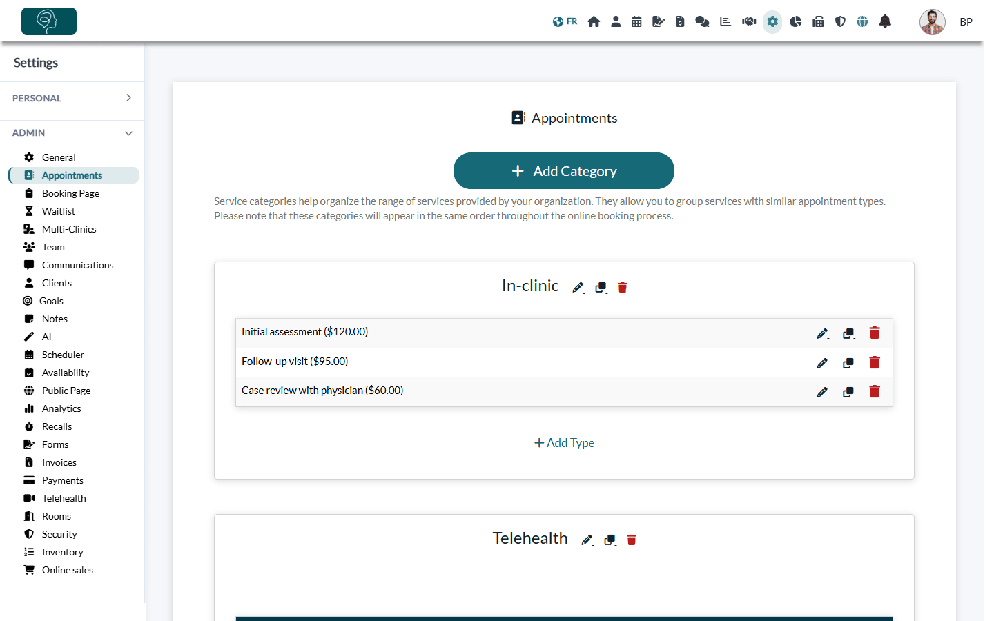Open the clients person icon in top bar
The image size is (994, 621).
616,21
